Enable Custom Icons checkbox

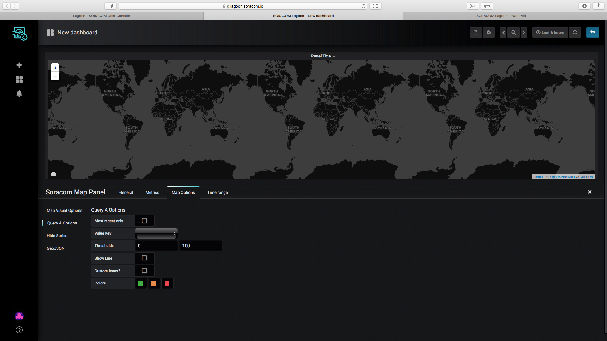(144, 271)
